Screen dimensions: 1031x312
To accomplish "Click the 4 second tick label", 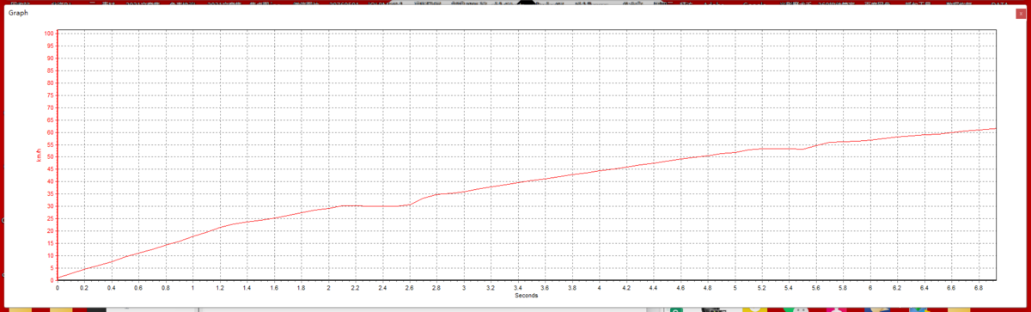I will click(x=600, y=288).
